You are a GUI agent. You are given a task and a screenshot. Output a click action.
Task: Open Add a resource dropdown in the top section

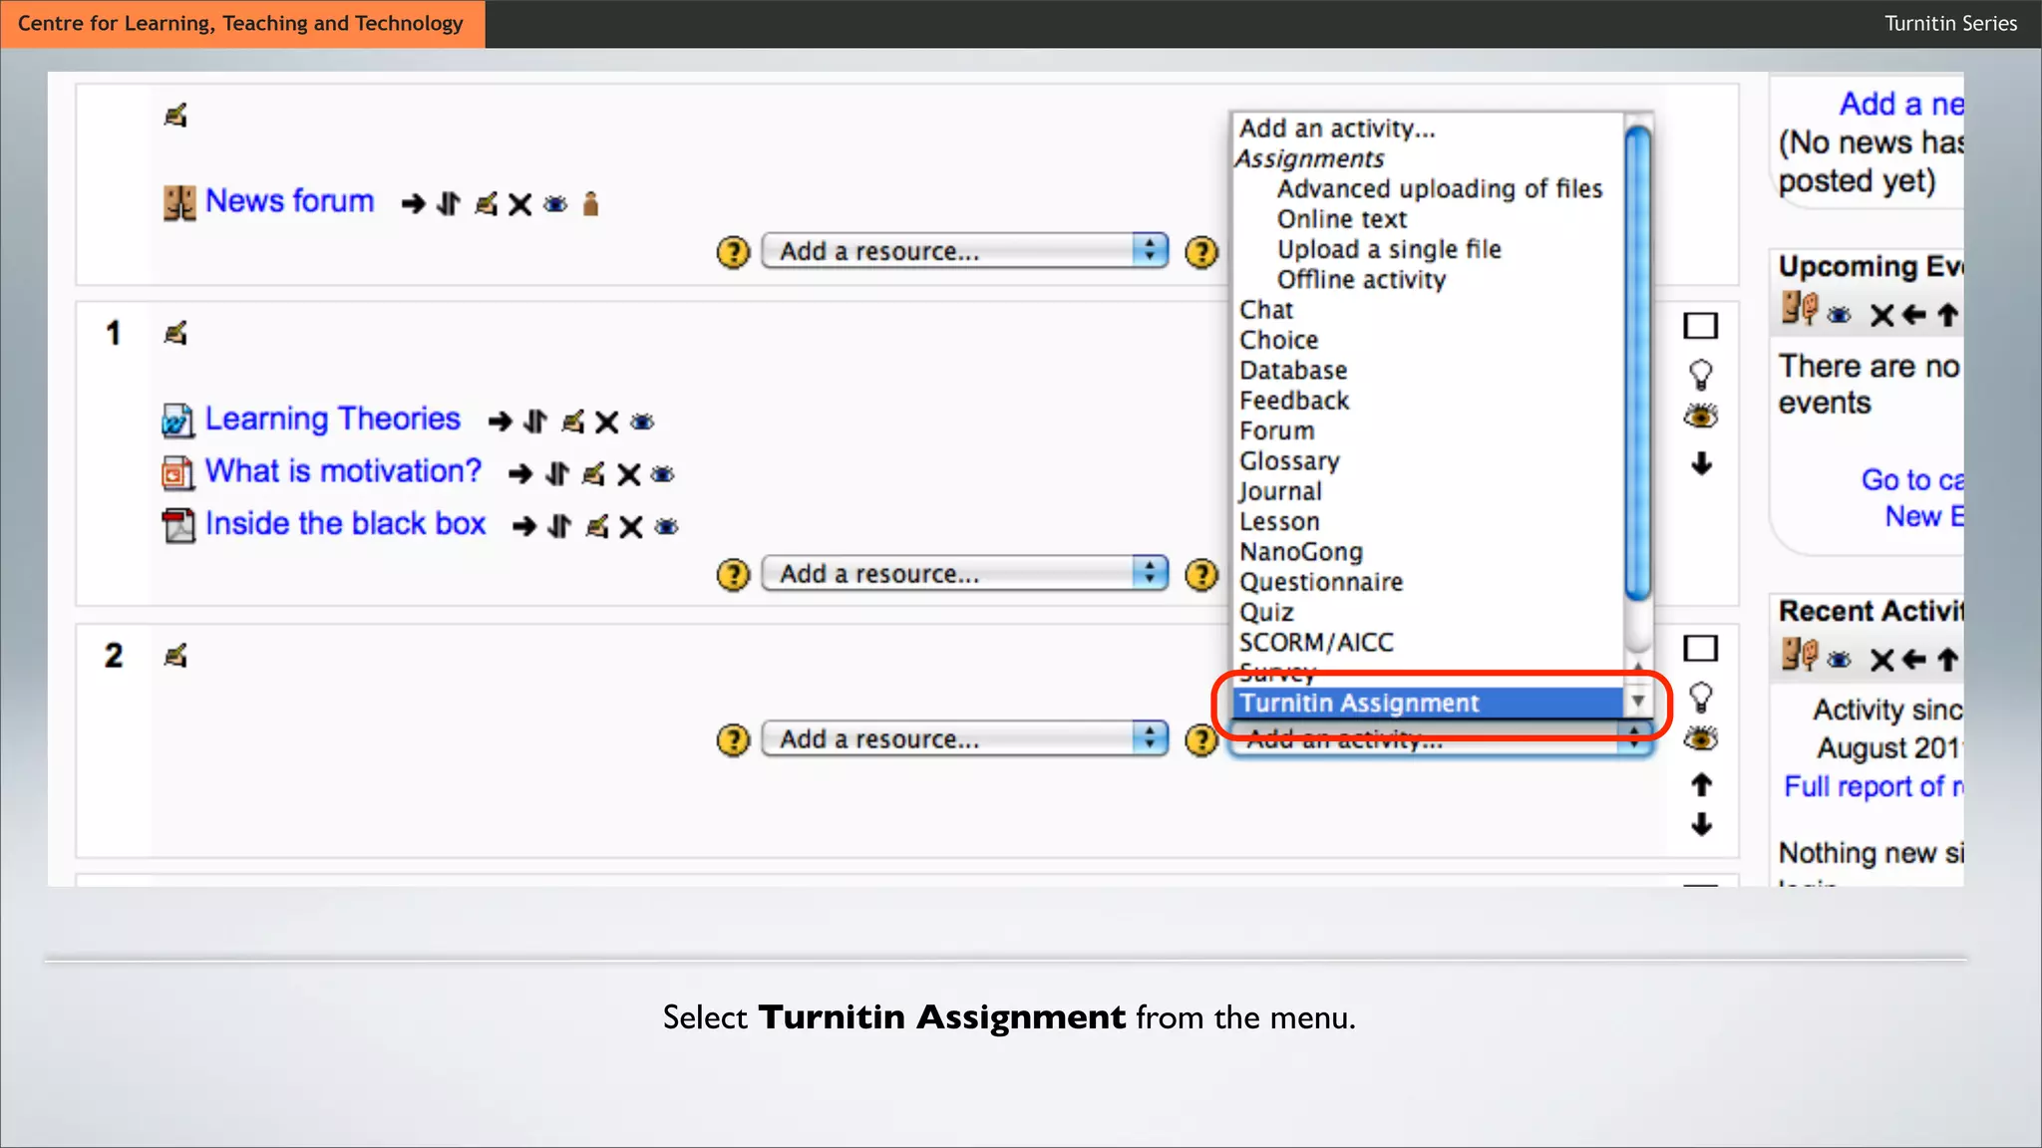963,251
